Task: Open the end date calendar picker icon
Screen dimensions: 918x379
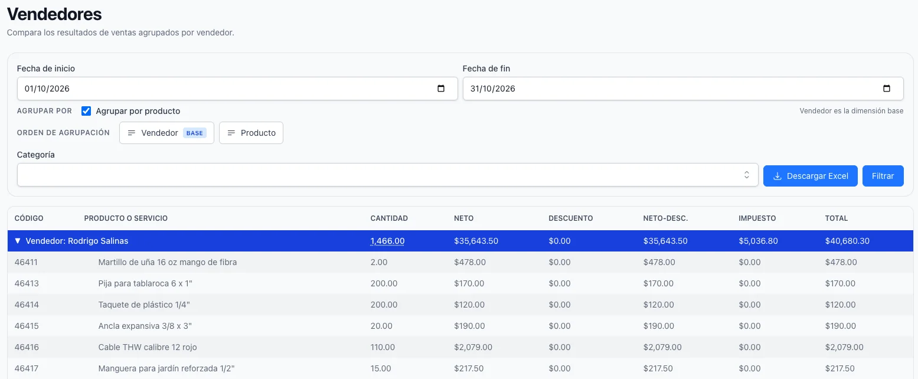Action: click(887, 89)
